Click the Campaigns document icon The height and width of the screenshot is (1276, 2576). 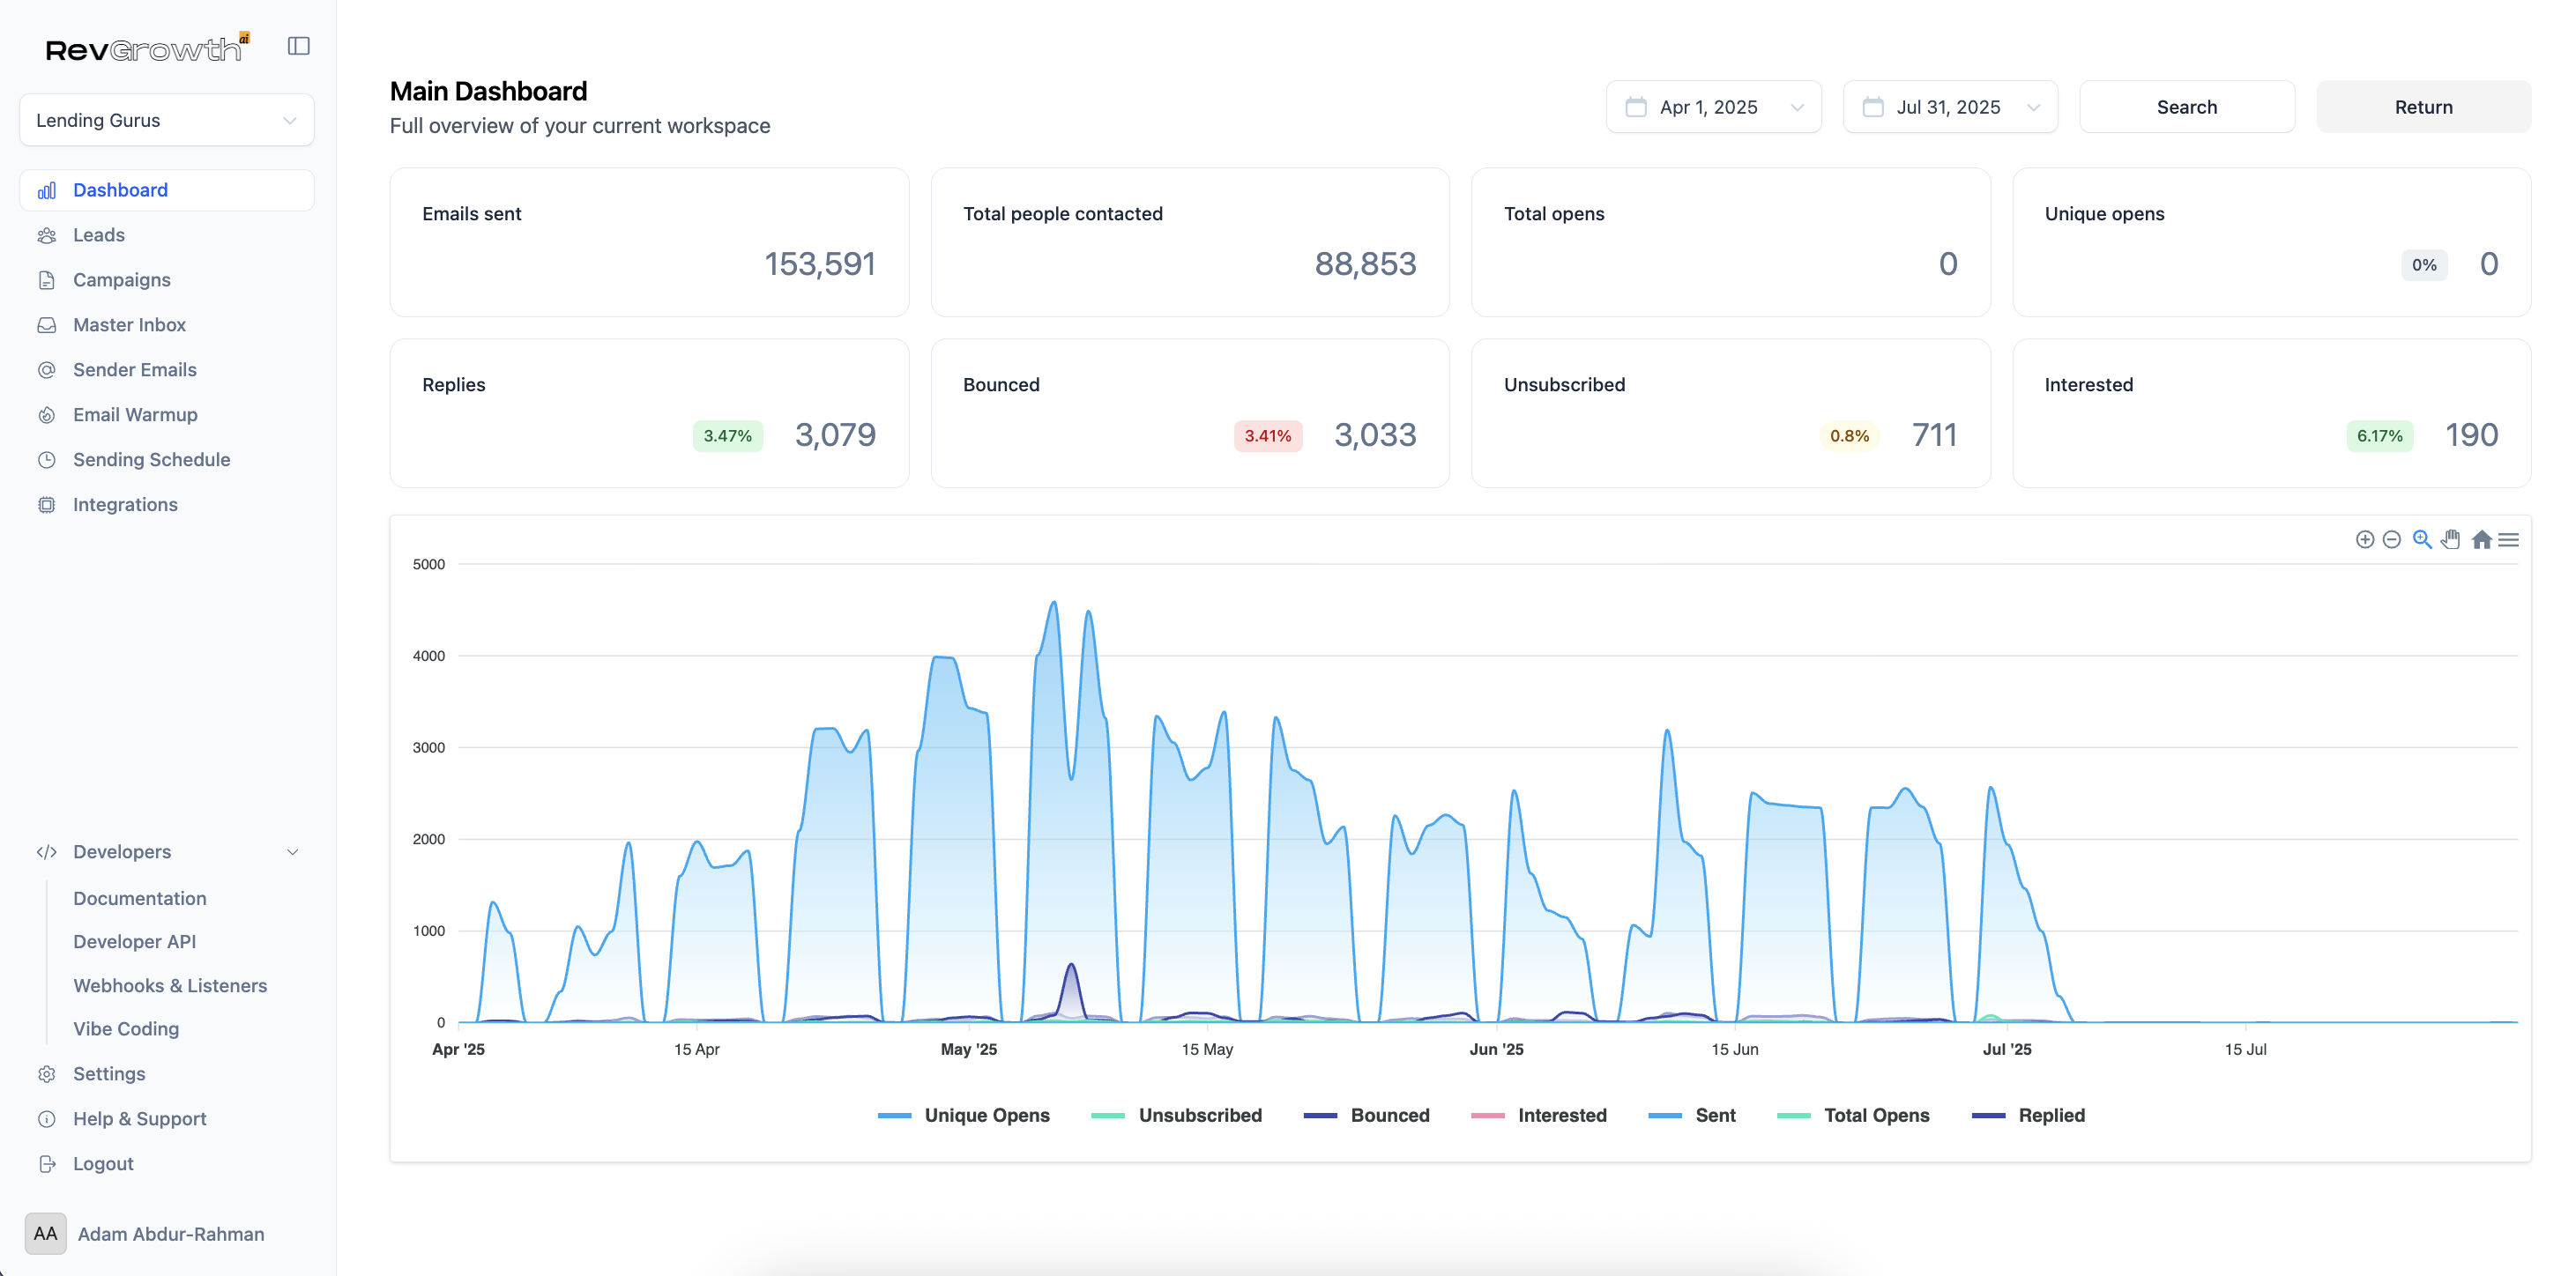[46, 281]
